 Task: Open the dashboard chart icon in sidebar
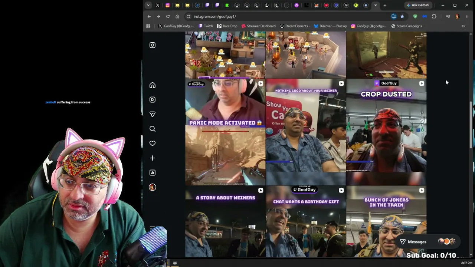(153, 173)
